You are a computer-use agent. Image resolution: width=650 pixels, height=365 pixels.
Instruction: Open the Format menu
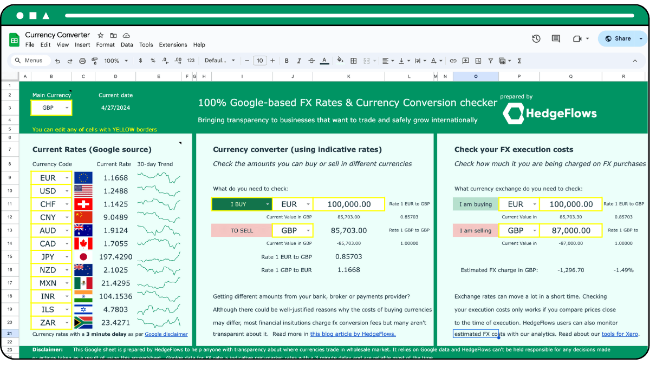pyautogui.click(x=105, y=44)
